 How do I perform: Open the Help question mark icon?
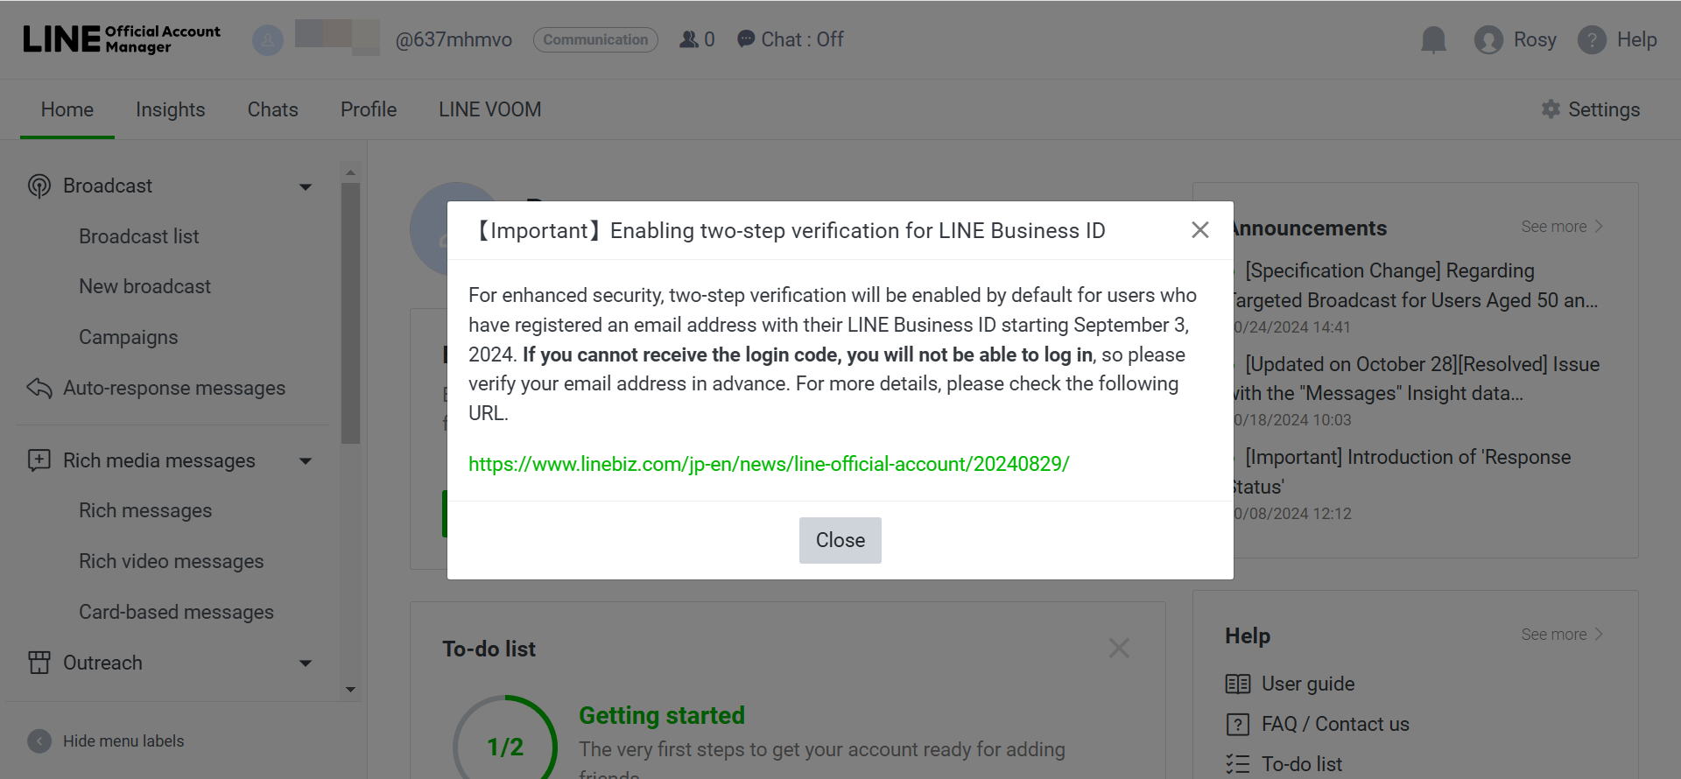[x=1592, y=39]
